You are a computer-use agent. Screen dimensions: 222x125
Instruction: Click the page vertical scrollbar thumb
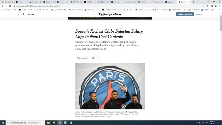tap(221, 23)
